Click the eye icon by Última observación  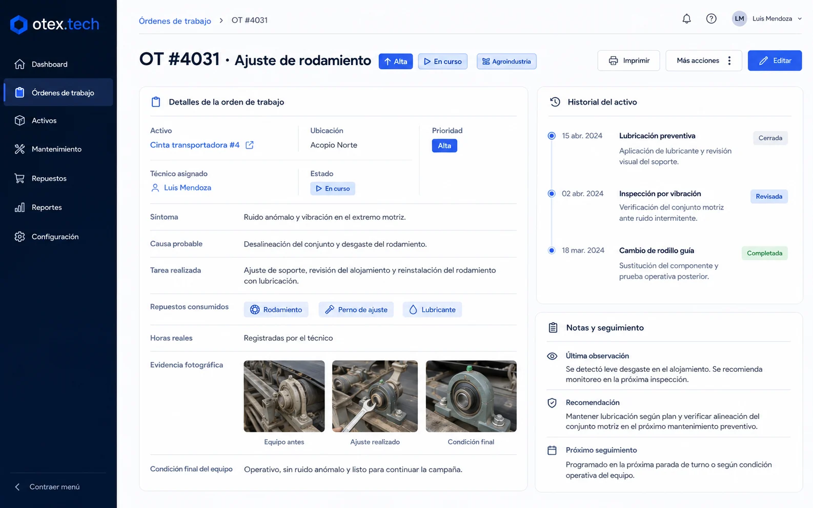(x=552, y=356)
